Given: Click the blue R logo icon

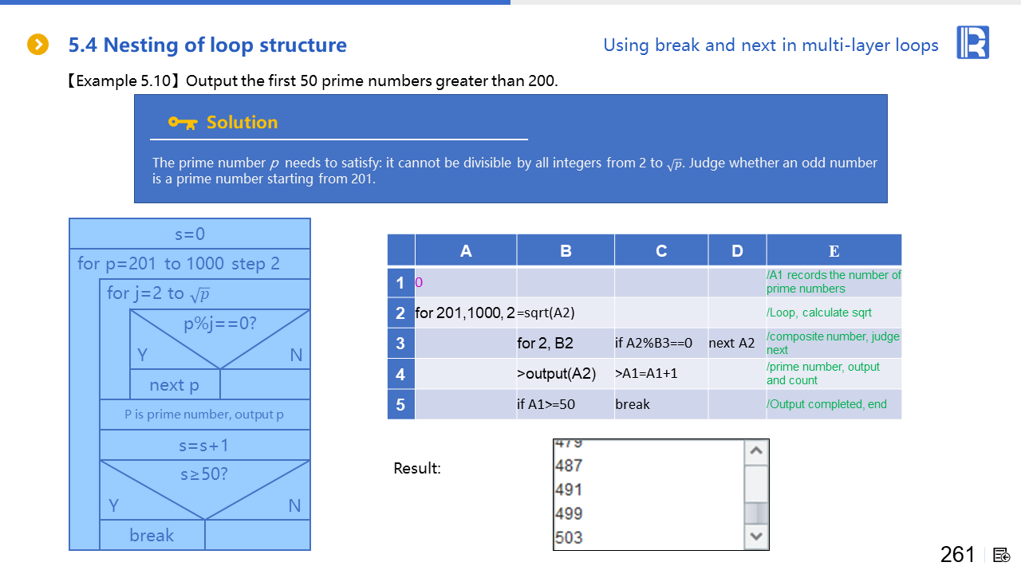Looking at the screenshot, I should (972, 42).
